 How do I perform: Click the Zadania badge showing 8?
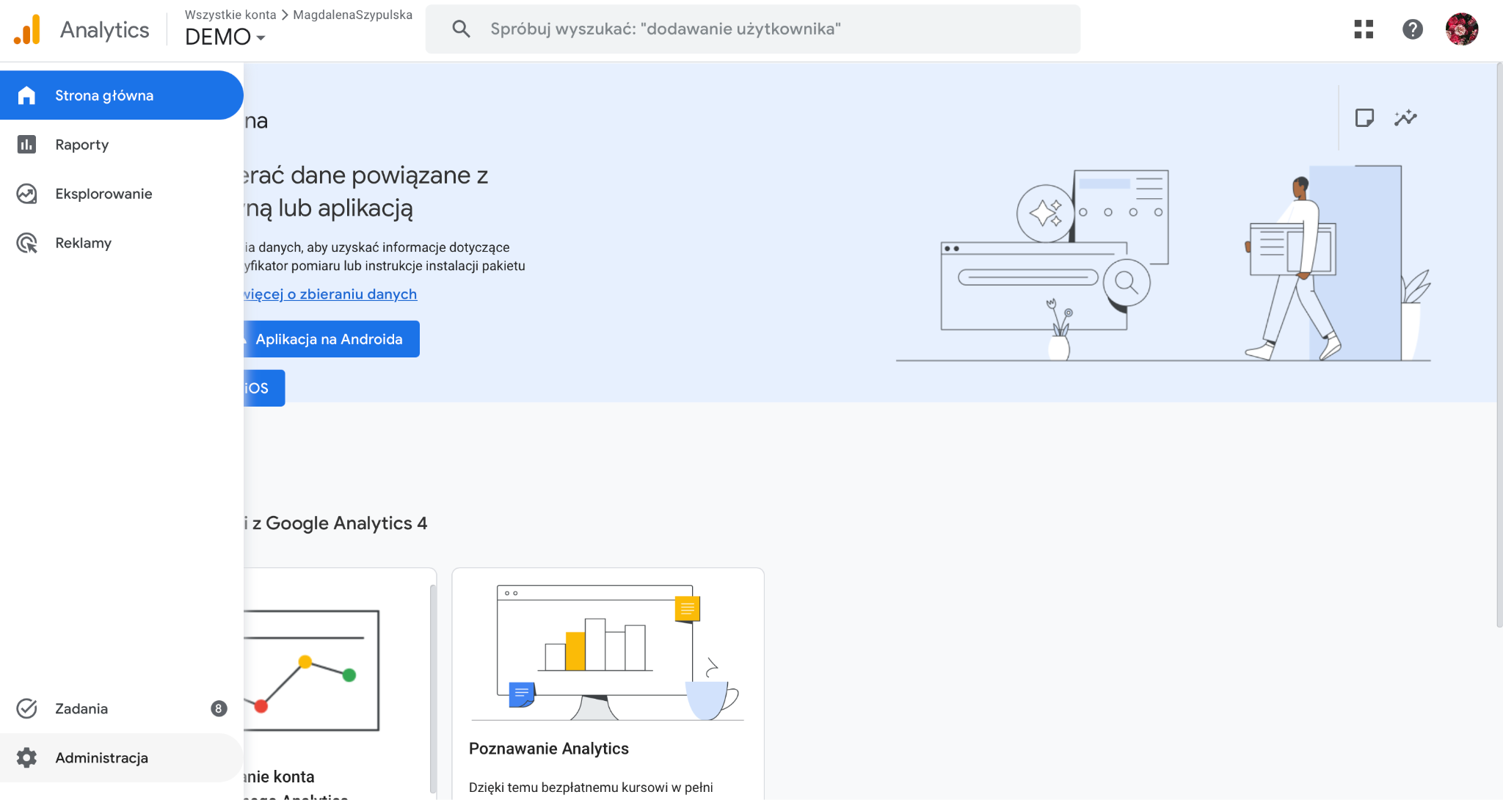219,708
